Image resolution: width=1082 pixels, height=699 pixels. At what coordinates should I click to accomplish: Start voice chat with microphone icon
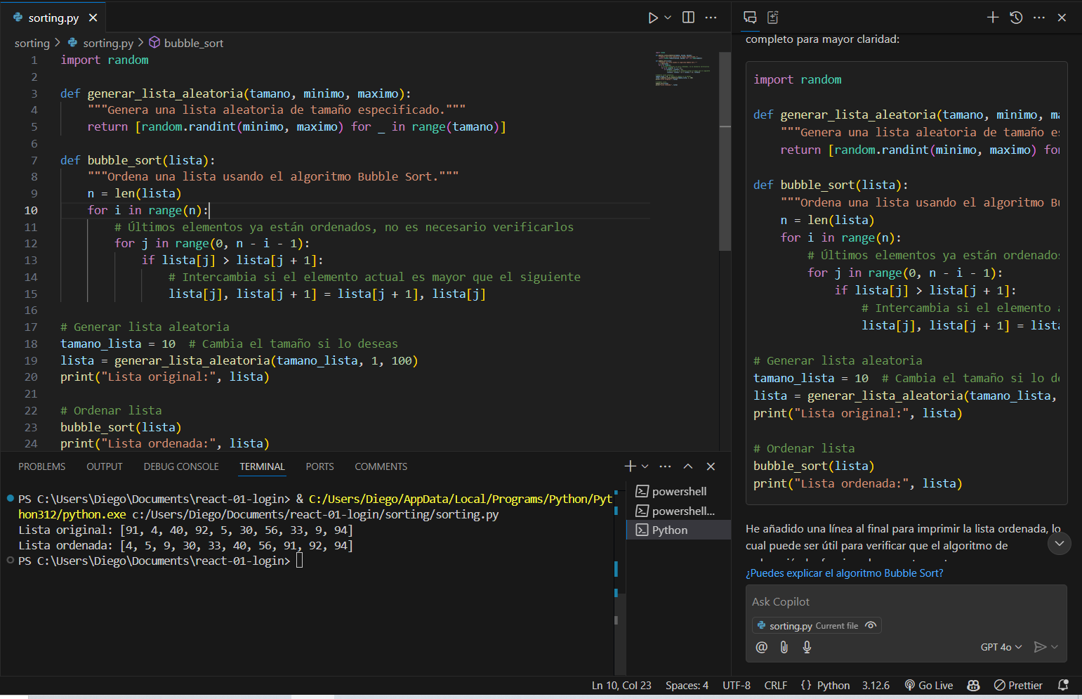807,647
